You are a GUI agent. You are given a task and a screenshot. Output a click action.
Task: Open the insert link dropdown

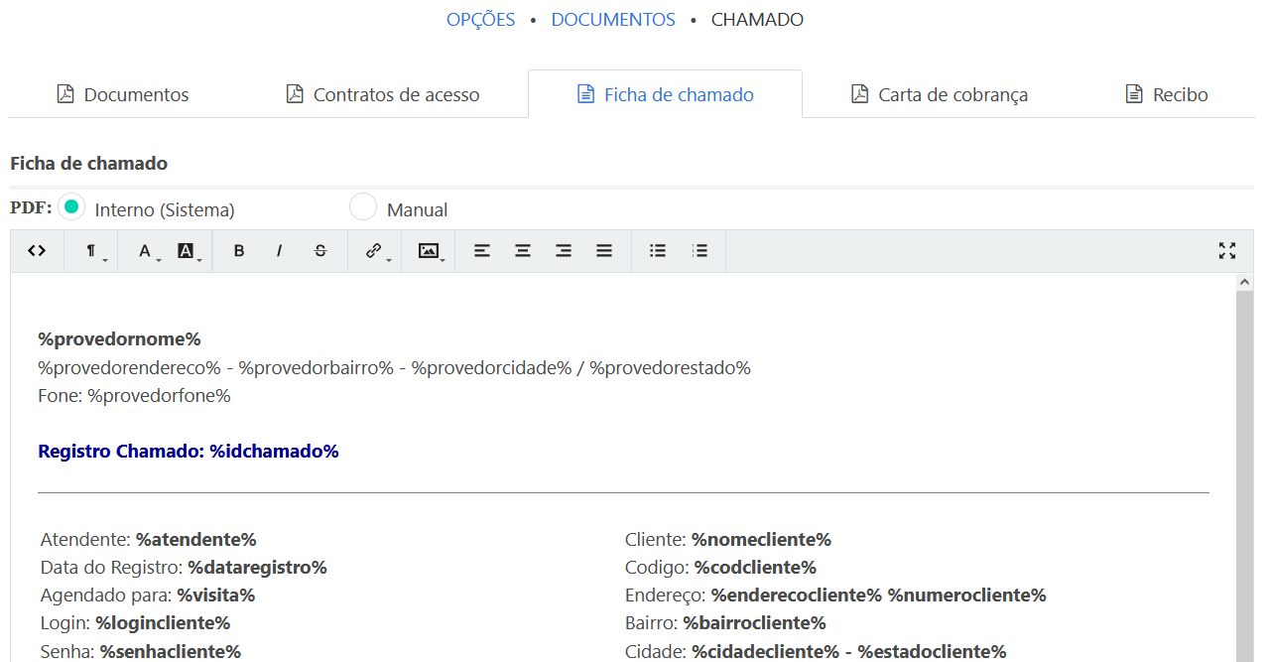click(x=375, y=251)
